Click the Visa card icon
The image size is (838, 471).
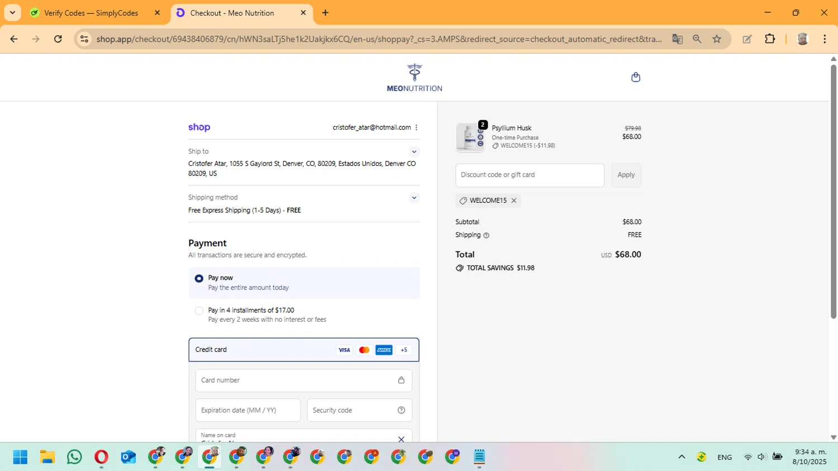[x=344, y=350]
